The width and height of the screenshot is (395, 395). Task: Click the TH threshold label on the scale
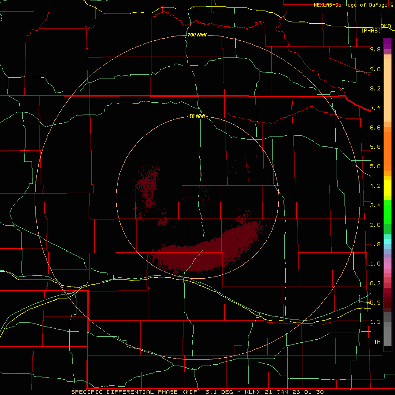pos(377,342)
